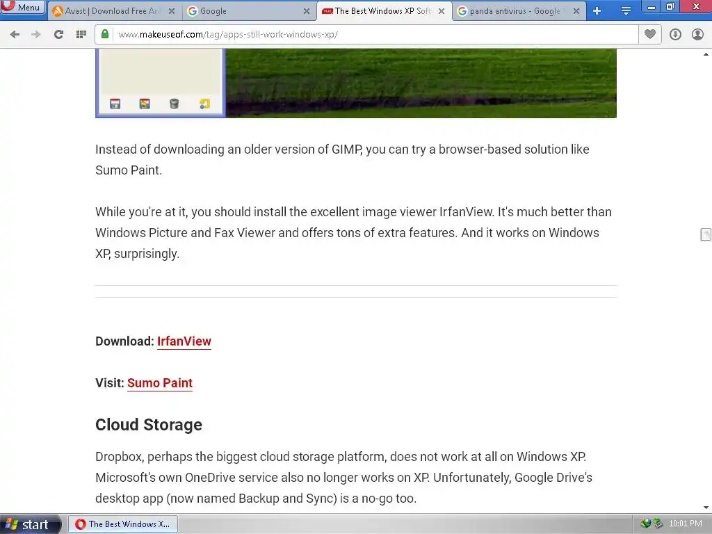712x534 pixels.
Task: Open the downloads icon
Action: point(675,35)
